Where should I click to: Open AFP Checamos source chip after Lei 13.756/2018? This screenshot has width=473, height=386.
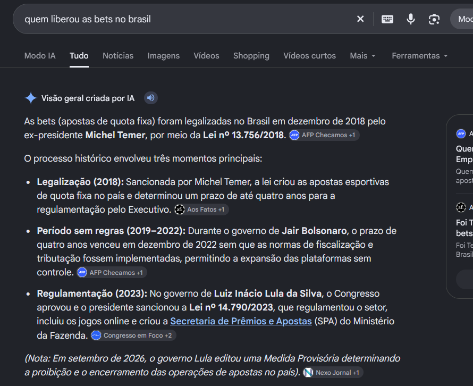[x=324, y=135]
